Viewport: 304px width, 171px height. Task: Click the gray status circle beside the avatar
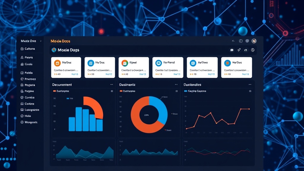247,41
